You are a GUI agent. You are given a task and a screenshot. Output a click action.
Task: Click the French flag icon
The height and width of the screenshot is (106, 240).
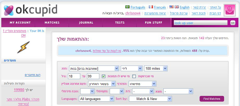pyautogui.click(x=151, y=7)
